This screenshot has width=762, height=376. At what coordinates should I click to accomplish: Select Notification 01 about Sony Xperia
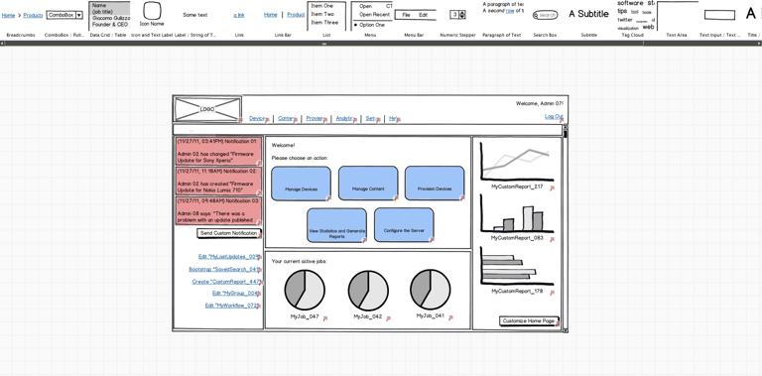point(218,151)
